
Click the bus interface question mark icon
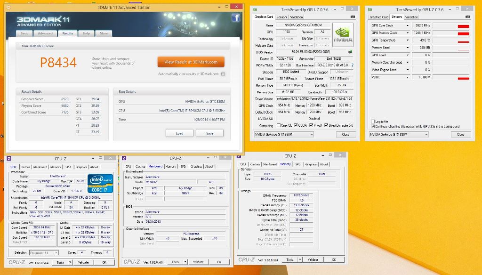click(352, 65)
